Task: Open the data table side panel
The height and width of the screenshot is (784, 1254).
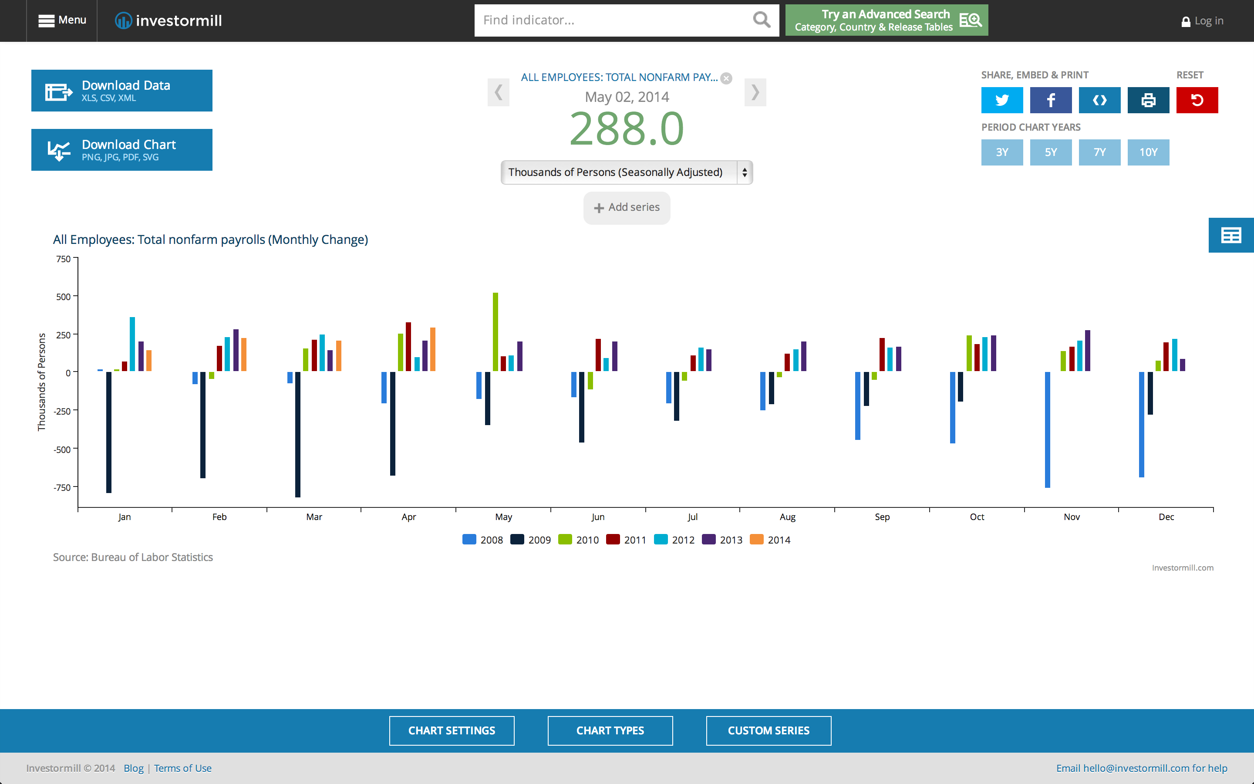Action: [x=1230, y=235]
